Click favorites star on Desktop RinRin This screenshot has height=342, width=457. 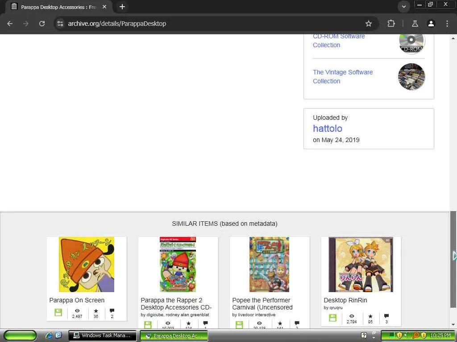[370, 316]
